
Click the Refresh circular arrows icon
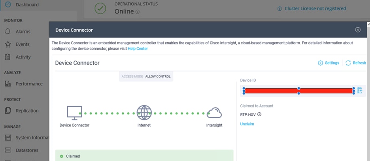[348, 63]
